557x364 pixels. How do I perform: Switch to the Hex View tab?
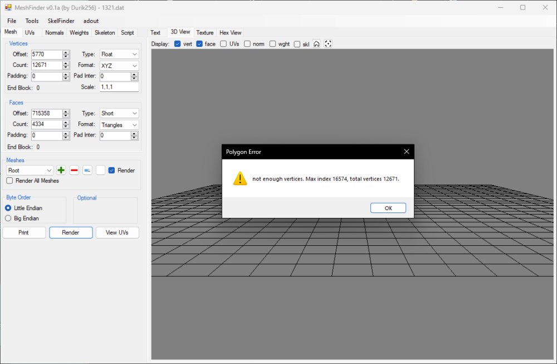pyautogui.click(x=230, y=33)
